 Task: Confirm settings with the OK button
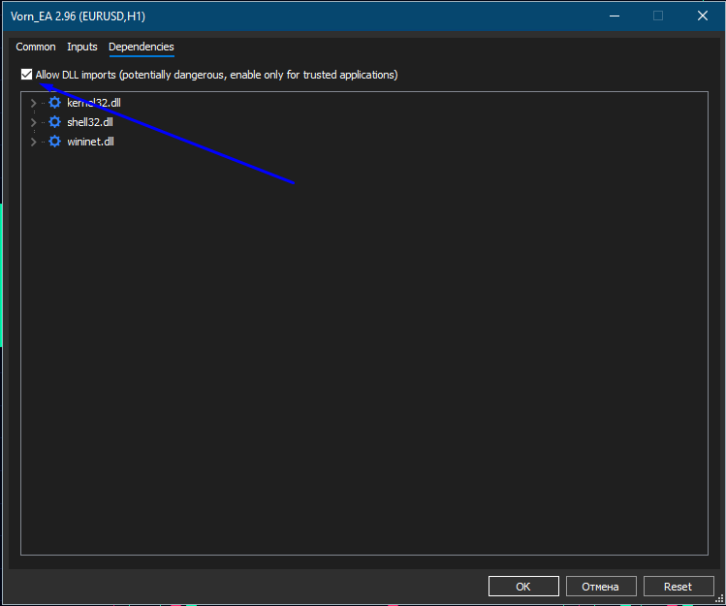point(523,587)
